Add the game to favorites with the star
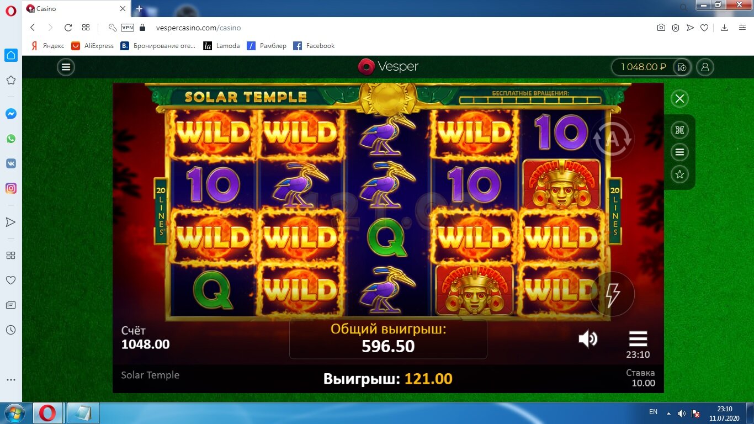 click(x=679, y=174)
